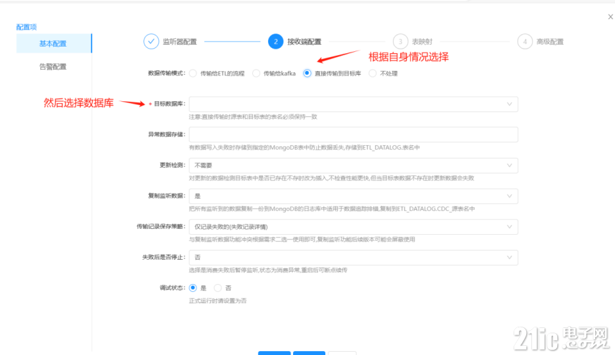Click the step 3 circle 表映射
Screen dimensions: 615x355
pos(400,41)
